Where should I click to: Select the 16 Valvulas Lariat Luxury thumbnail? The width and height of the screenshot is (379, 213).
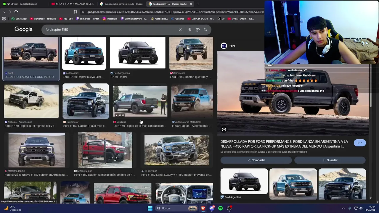(x=176, y=150)
